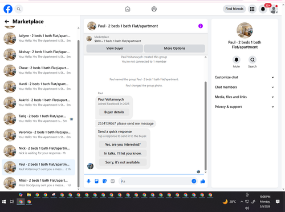Image resolution: width=285 pixels, height=212 pixels.
Task: Go to the Home feed icon
Action: click(x=128, y=9)
